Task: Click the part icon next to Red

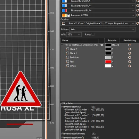Action: [x=67, y=62]
